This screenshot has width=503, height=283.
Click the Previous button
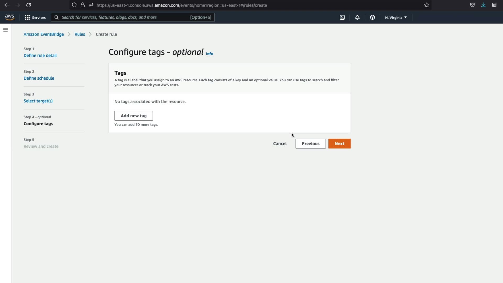[310, 144]
